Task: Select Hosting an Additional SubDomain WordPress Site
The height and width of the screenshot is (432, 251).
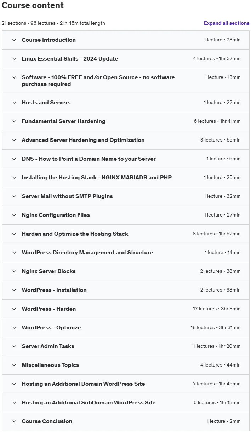Action: coord(89,403)
